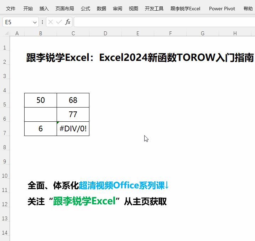Switch to the 视图 tab
This screenshot has width=255, height=241.
tap(134, 9)
